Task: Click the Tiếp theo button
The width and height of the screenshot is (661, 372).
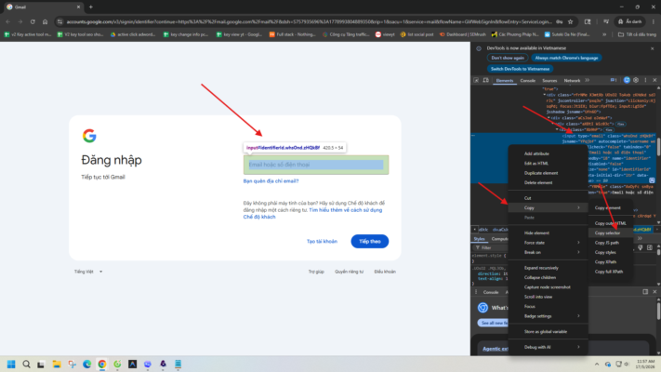Action: click(370, 241)
